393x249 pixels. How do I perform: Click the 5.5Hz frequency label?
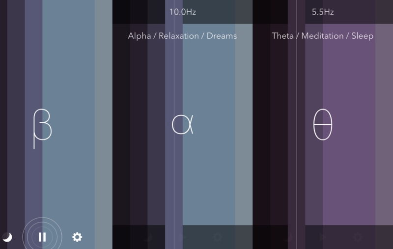click(x=323, y=12)
